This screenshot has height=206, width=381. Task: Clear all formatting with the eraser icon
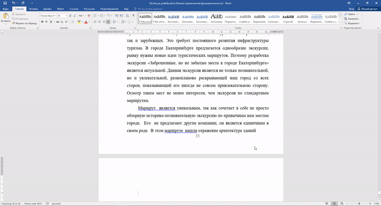89,16
